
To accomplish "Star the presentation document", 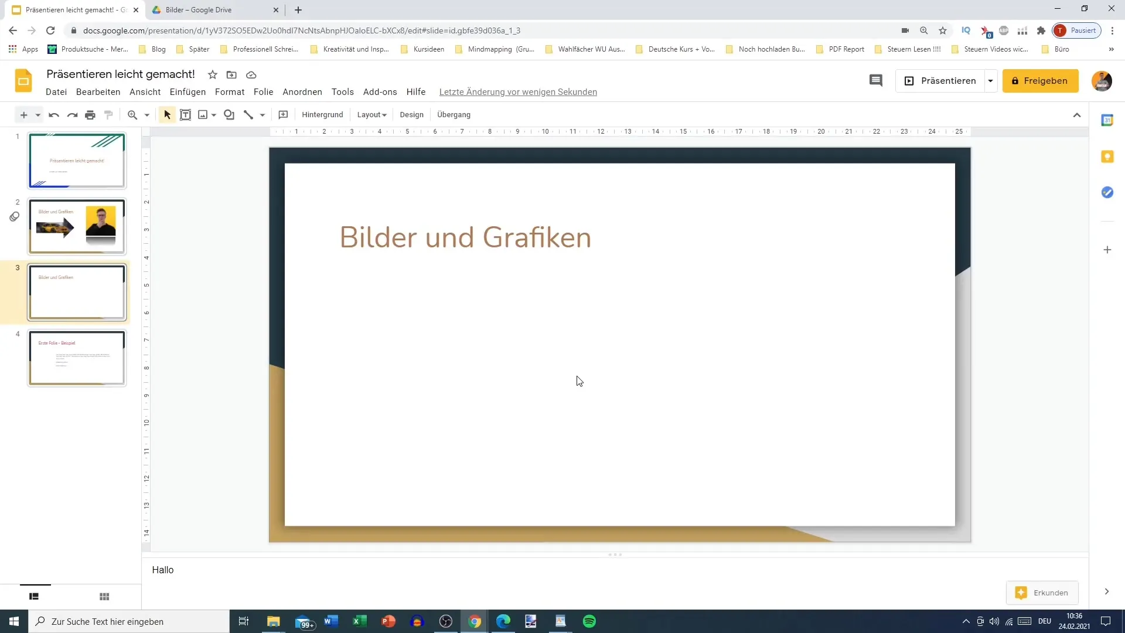I will [213, 75].
